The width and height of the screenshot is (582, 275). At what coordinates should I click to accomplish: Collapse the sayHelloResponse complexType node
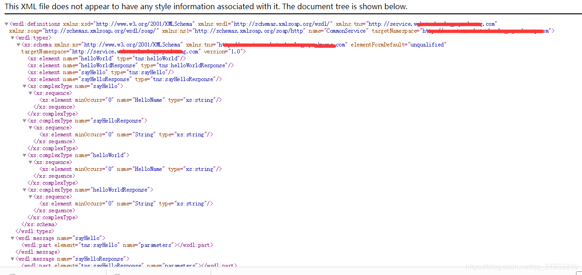24,120
